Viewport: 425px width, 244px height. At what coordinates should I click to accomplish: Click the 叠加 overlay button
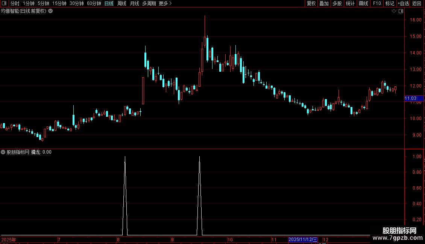[x=324, y=3]
